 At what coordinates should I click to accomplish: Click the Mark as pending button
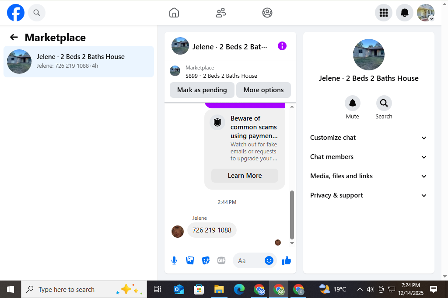pos(202,90)
